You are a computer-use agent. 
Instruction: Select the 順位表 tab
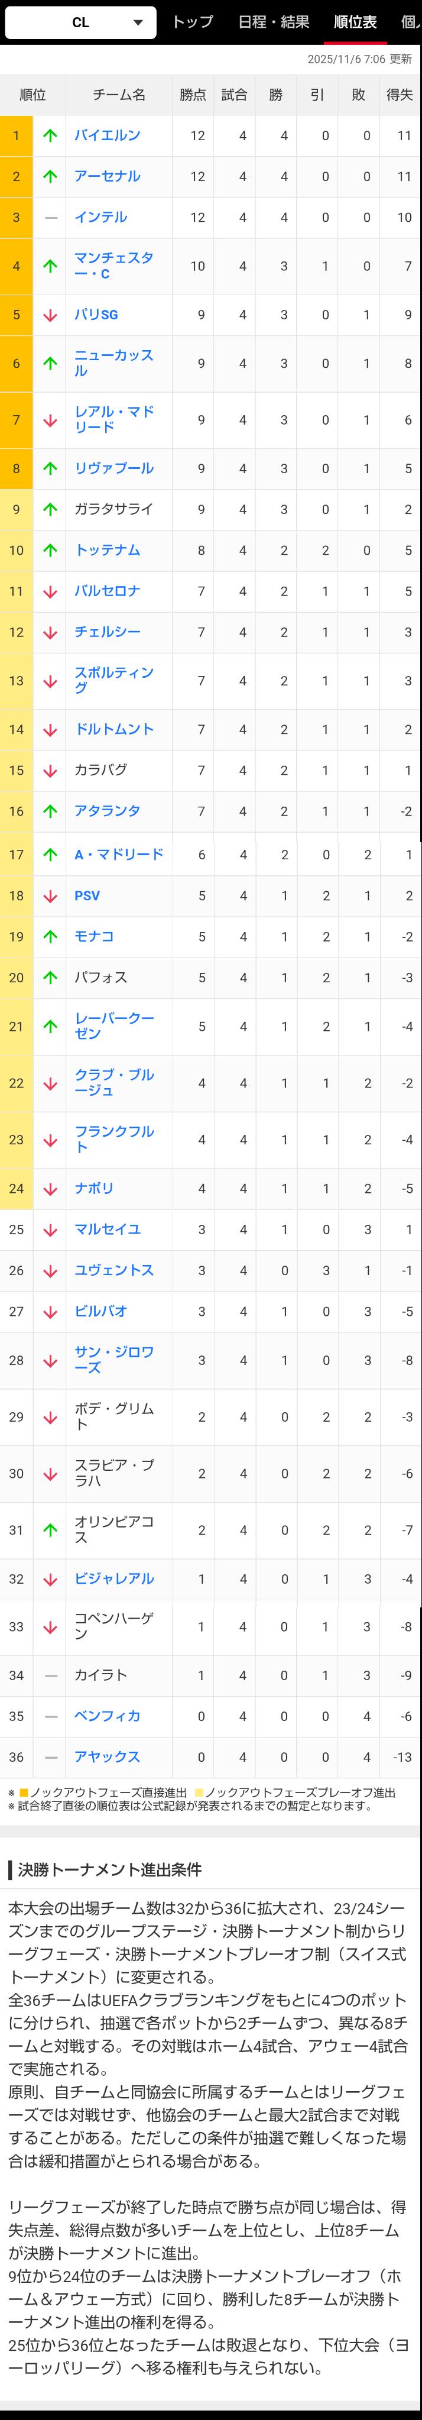(355, 22)
